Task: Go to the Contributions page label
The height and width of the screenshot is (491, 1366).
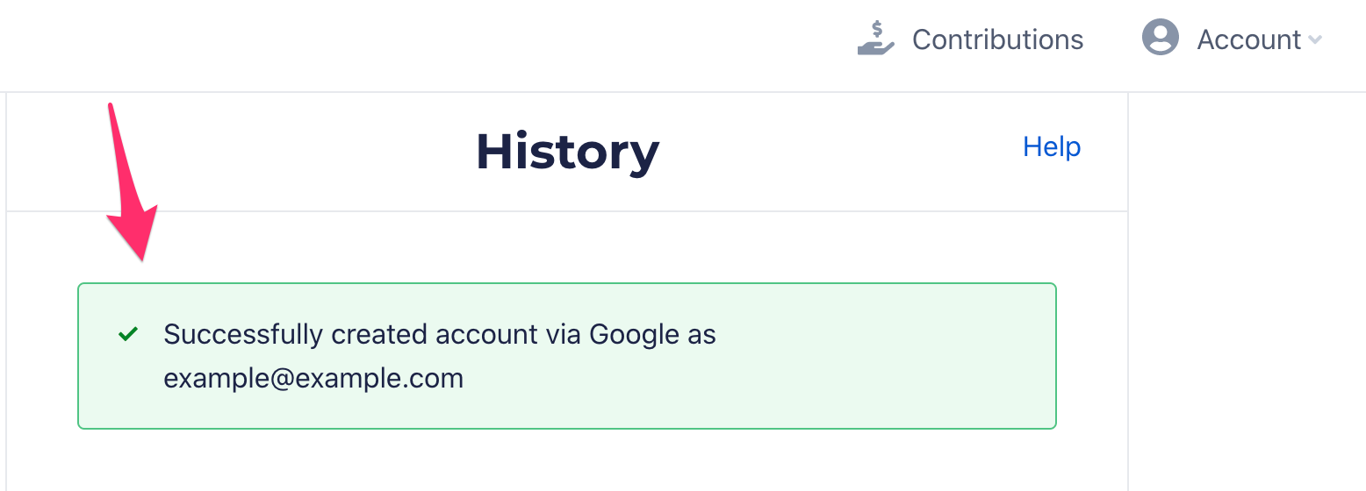Action: 997,39
